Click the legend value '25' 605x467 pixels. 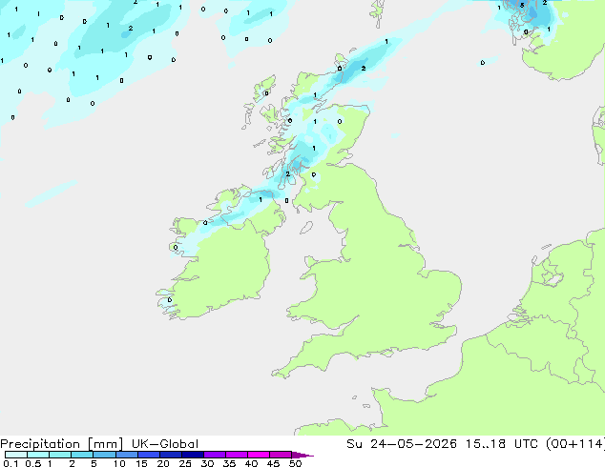(185, 463)
